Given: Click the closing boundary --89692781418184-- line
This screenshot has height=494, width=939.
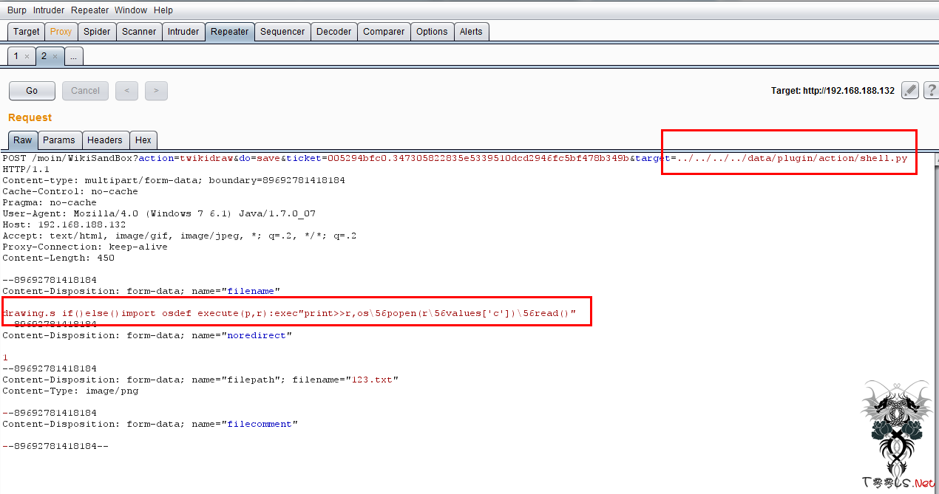Looking at the screenshot, I should pyautogui.click(x=55, y=446).
